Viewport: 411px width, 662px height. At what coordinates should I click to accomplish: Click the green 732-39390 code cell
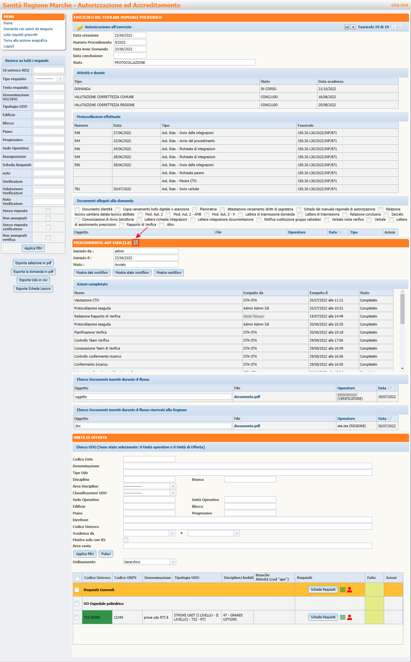97,617
